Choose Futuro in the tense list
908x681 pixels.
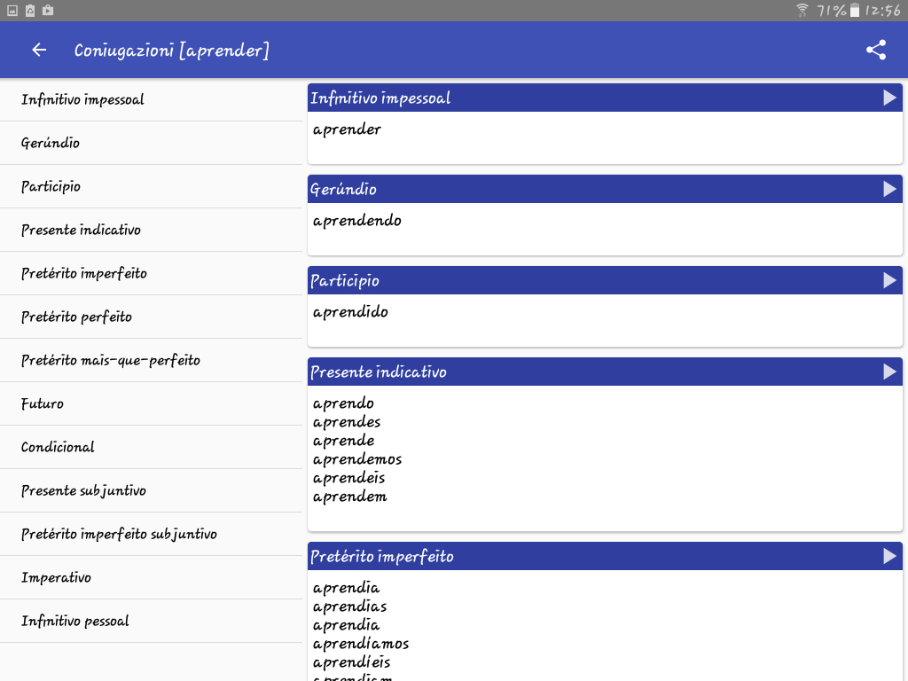point(151,403)
